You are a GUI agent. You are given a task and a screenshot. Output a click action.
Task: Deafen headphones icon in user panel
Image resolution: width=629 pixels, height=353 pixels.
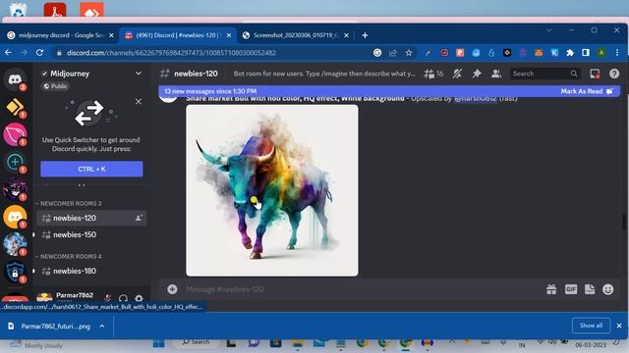coord(123,298)
